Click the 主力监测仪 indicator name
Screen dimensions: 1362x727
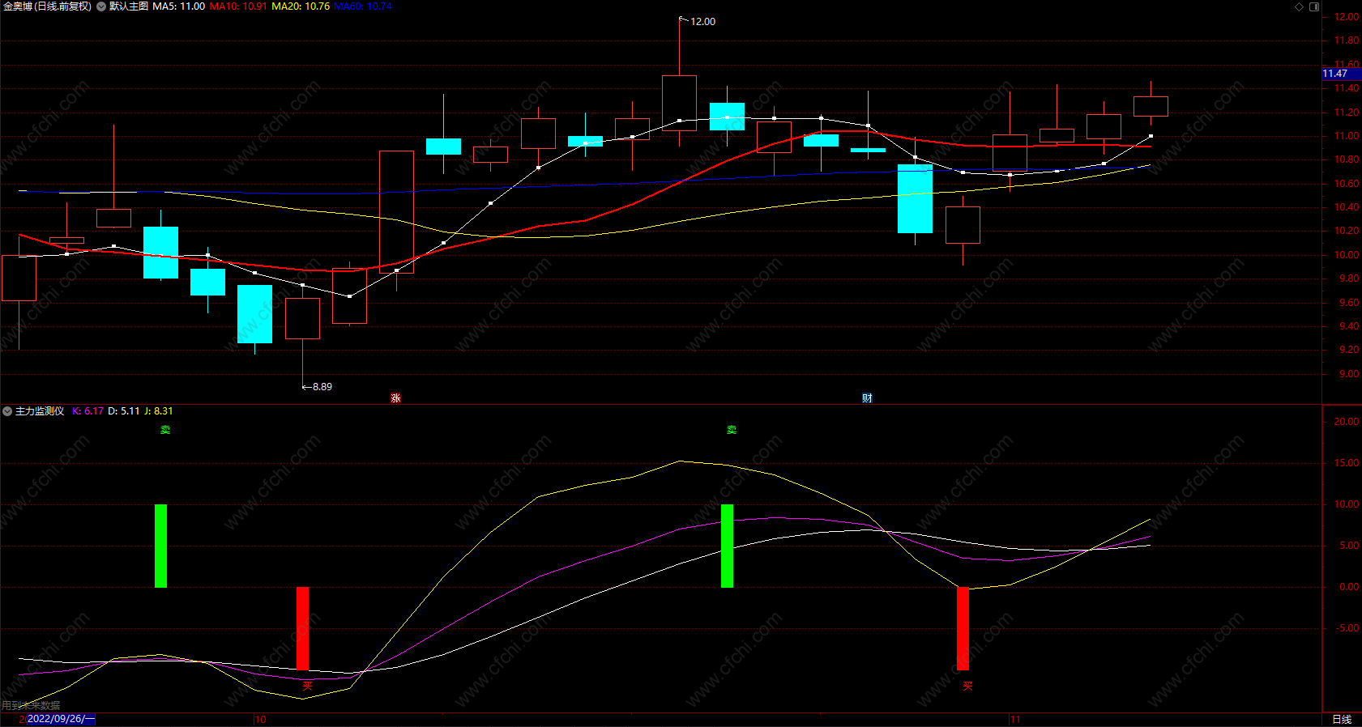tap(40, 411)
